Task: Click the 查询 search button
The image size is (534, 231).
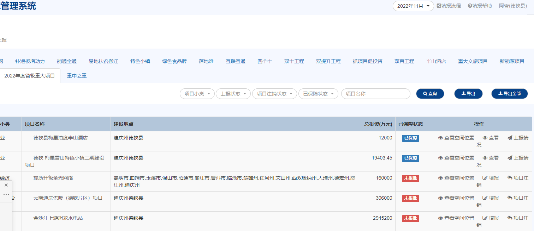Action: 430,94
